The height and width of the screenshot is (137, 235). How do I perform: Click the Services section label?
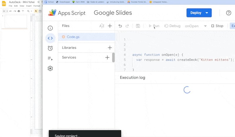click(x=69, y=57)
